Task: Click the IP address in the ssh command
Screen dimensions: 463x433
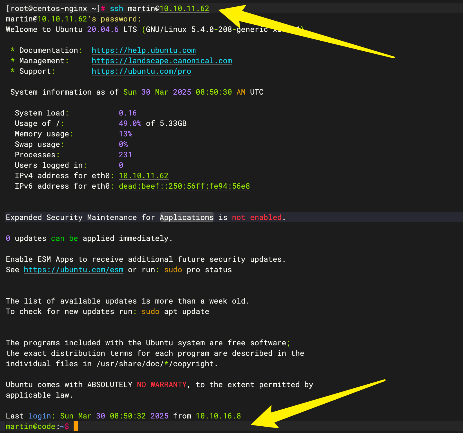Action: [184, 9]
